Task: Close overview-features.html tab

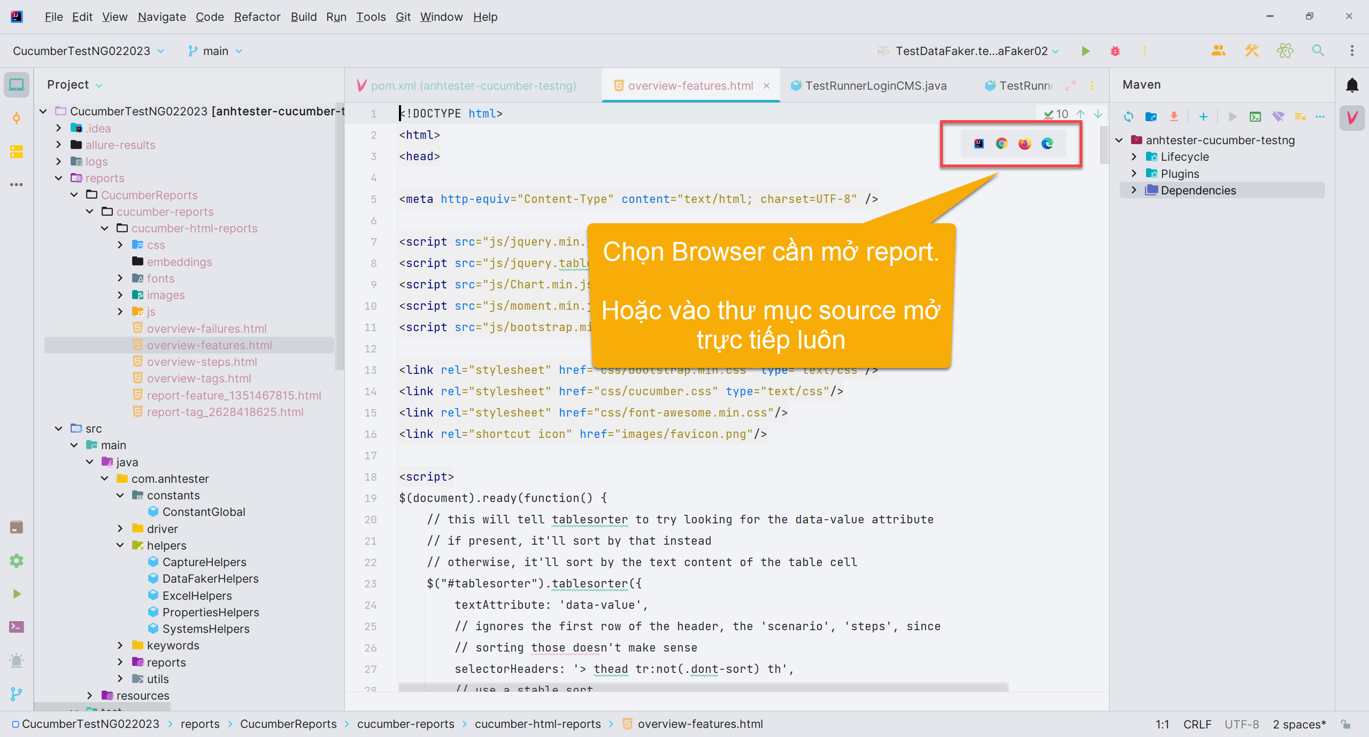Action: pos(767,86)
